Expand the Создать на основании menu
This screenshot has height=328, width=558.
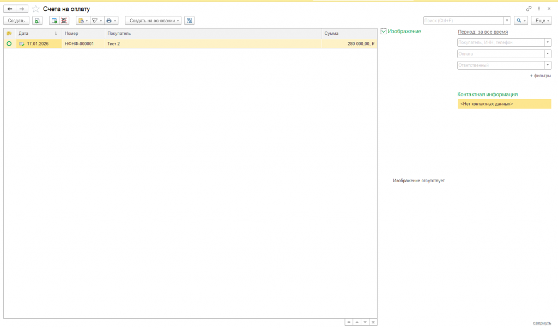tap(153, 21)
